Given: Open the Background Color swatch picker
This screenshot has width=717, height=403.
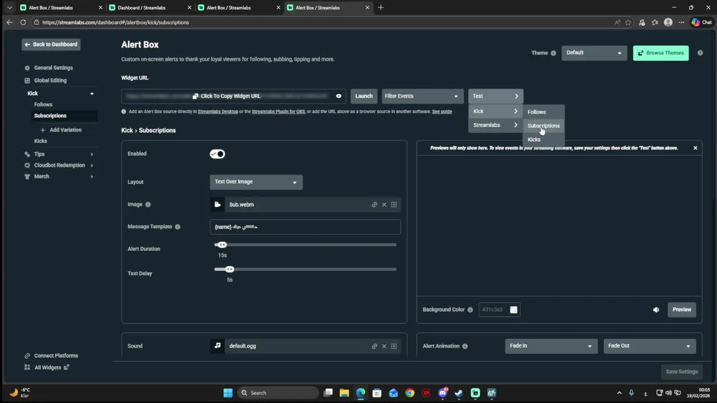Looking at the screenshot, I should (514, 310).
